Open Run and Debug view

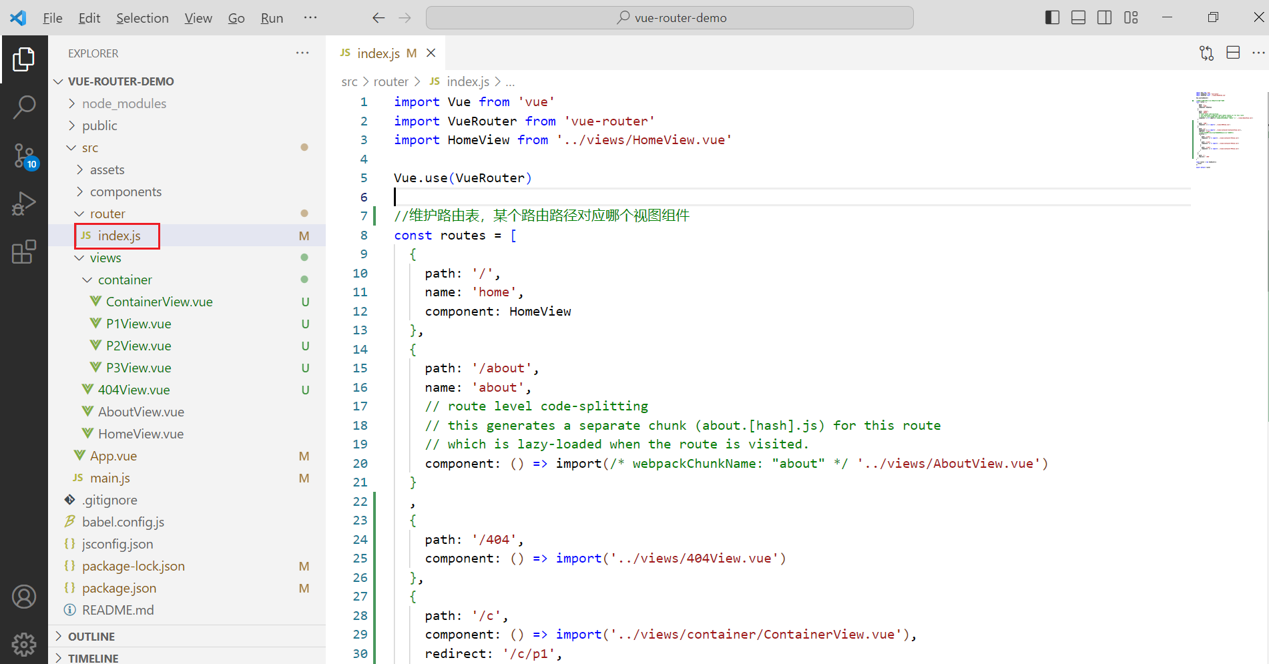pos(24,204)
